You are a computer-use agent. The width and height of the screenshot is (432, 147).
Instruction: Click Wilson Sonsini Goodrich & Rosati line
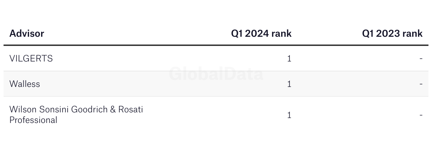coord(76,110)
